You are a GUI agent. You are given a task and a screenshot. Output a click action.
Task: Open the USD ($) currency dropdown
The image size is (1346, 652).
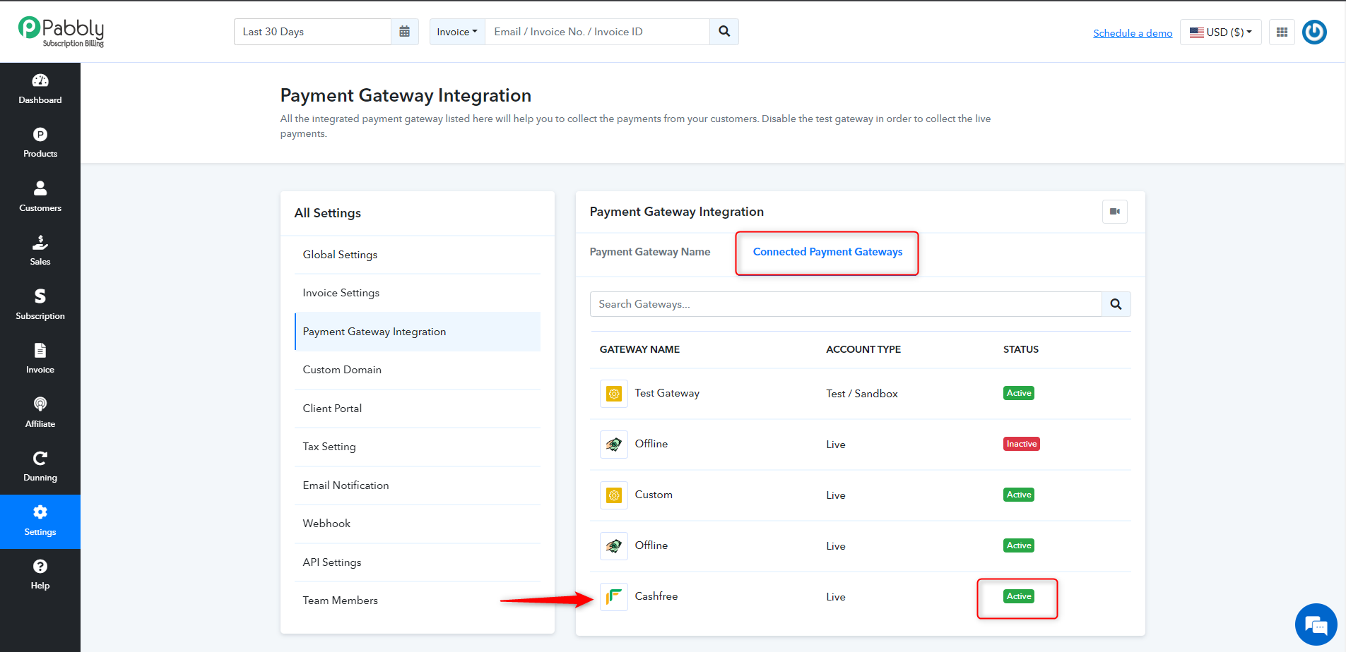pos(1220,32)
